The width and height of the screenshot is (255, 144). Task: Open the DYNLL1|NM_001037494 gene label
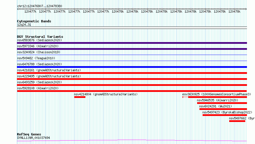(34, 138)
